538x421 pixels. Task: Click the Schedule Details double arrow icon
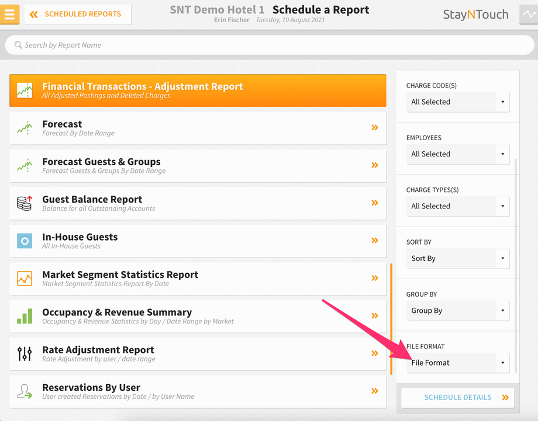(505, 398)
